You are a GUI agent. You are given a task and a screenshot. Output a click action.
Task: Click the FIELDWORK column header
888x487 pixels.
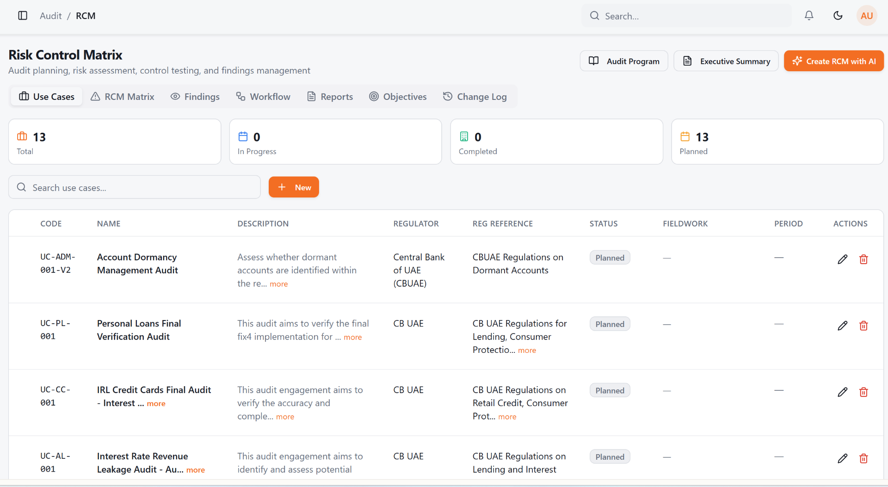tap(685, 224)
